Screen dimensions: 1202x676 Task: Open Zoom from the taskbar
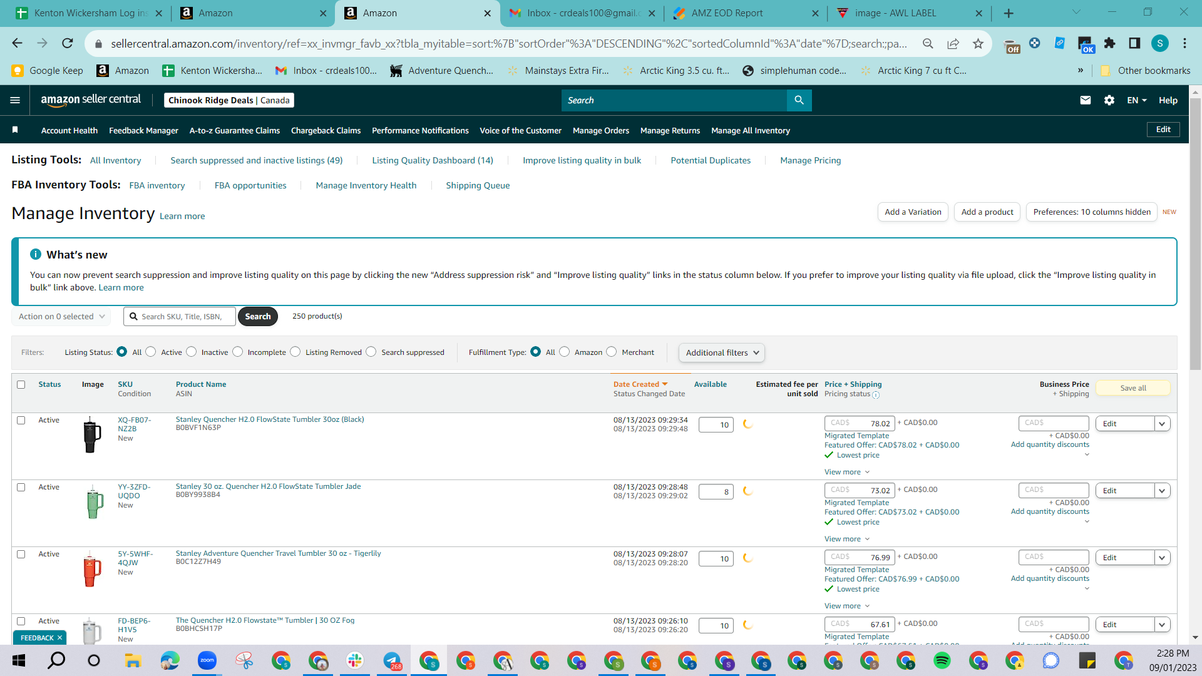tap(207, 660)
